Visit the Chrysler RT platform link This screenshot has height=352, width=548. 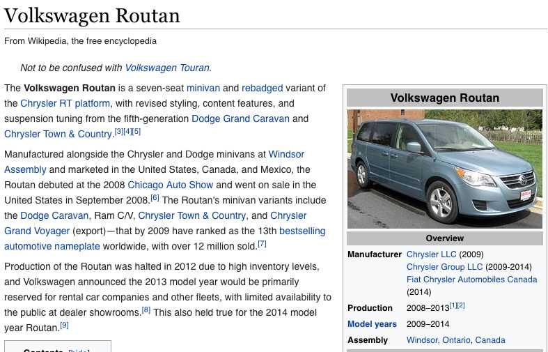[65, 103]
